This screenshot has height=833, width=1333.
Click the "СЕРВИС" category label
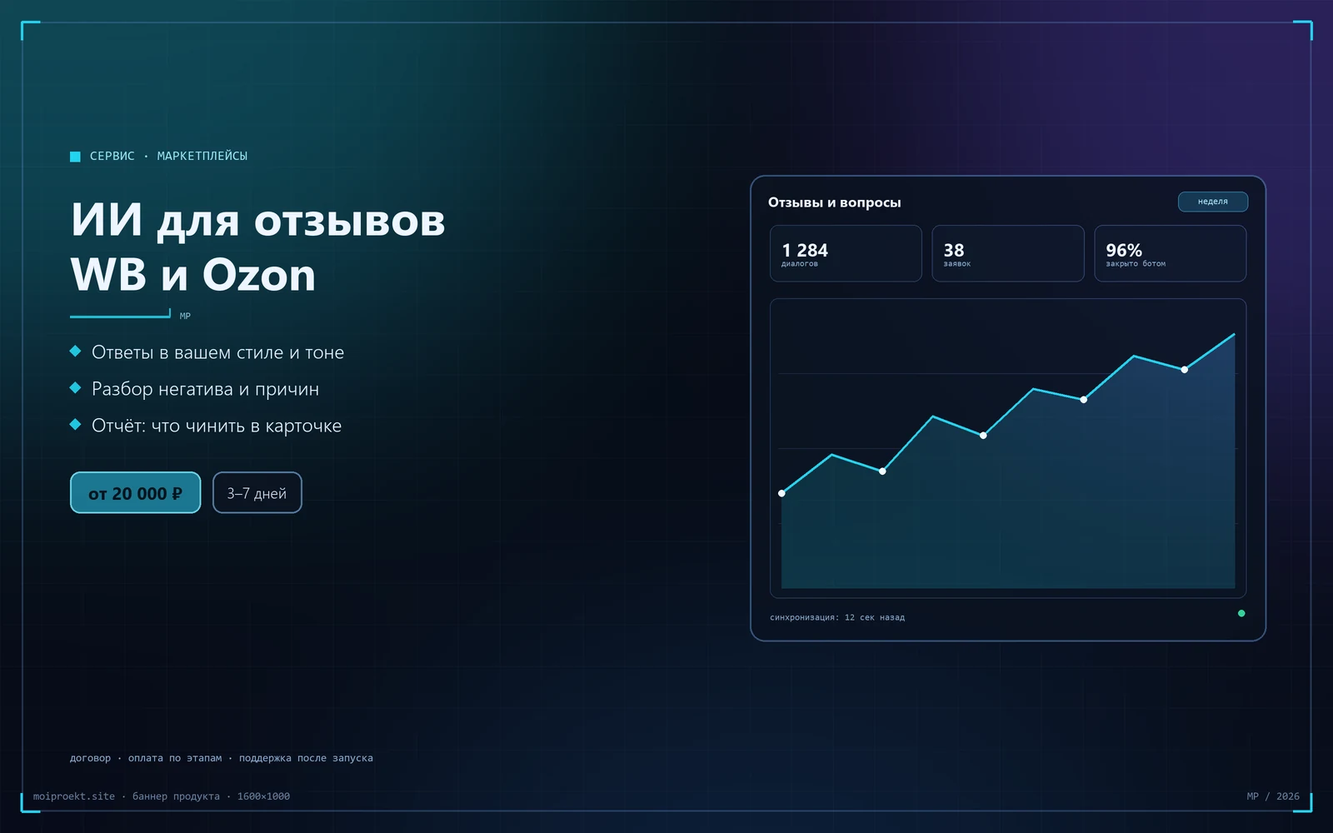(112, 156)
